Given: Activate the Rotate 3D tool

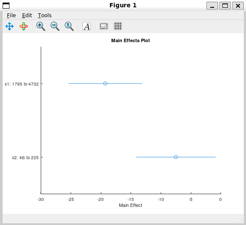Looking at the screenshot, I should tap(24, 26).
